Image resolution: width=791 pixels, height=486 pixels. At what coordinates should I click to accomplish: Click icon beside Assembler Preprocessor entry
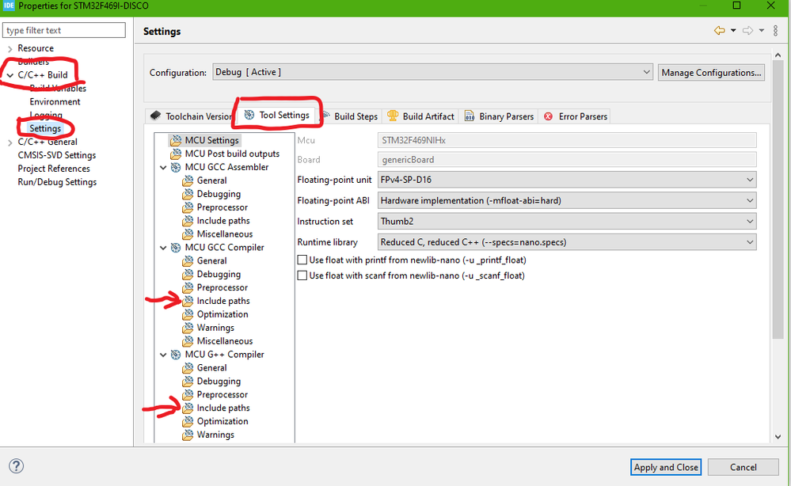188,207
